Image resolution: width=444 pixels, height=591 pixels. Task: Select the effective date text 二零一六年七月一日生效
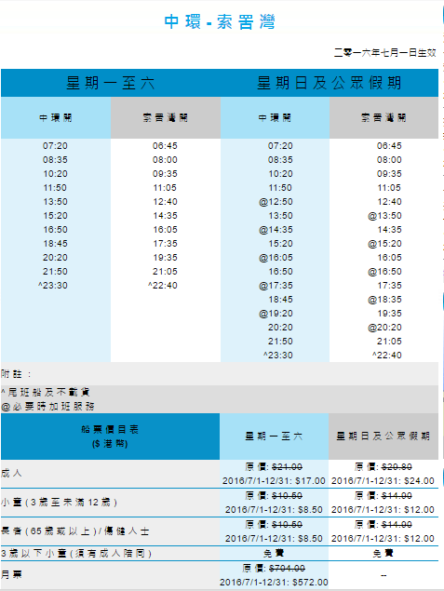click(x=384, y=53)
